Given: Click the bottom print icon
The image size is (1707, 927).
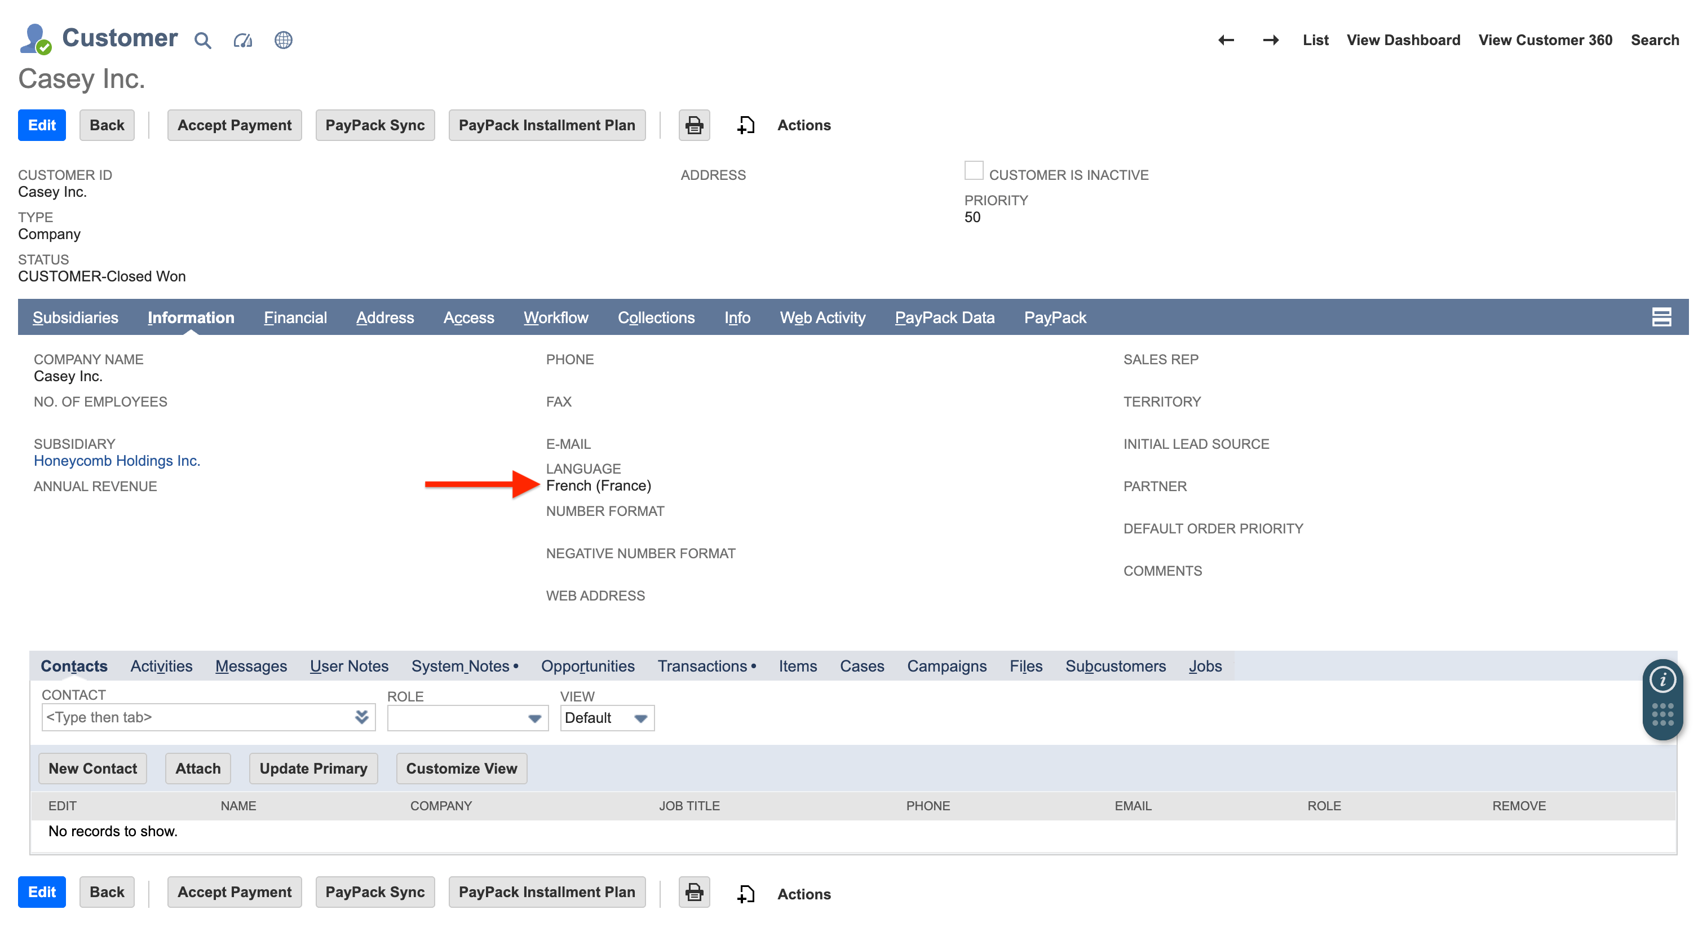Looking at the screenshot, I should tap(693, 892).
